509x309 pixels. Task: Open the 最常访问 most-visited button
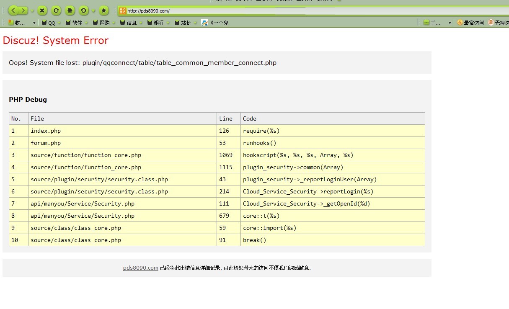point(470,23)
